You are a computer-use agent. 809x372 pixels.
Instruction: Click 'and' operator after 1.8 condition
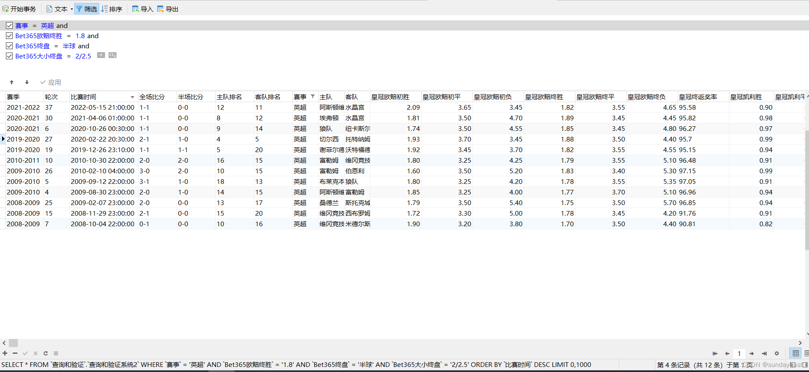coord(93,36)
